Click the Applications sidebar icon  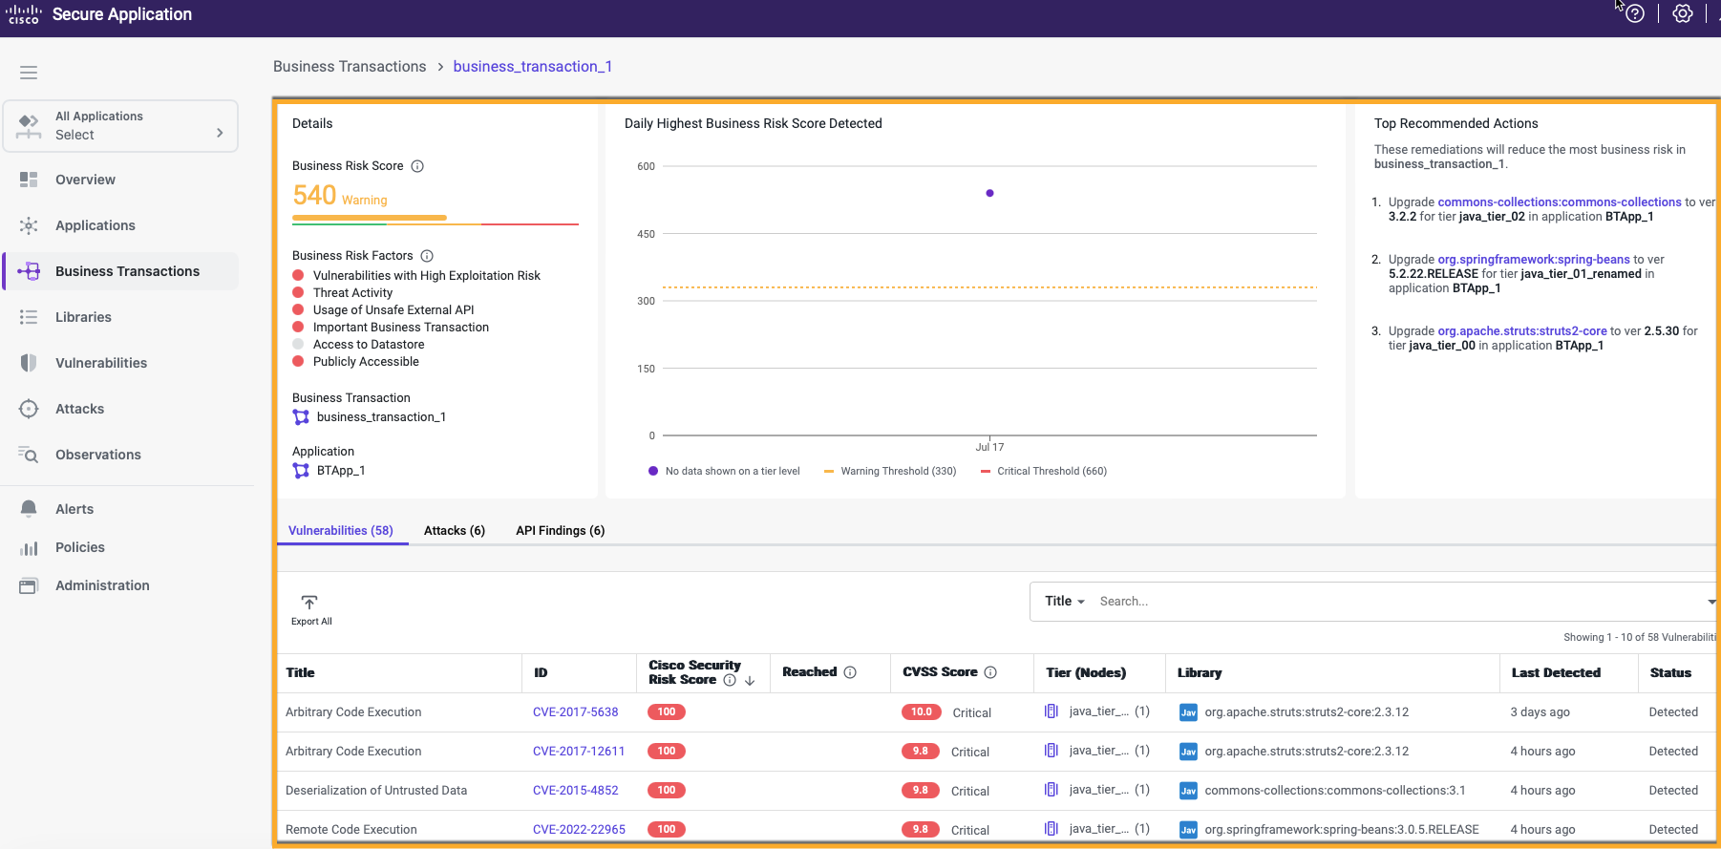[x=29, y=225]
